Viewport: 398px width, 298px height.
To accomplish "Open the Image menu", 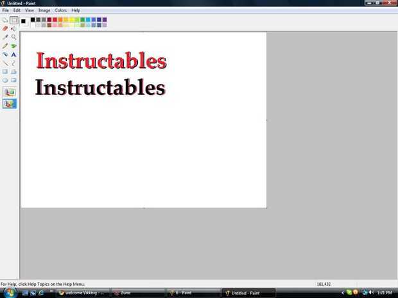I will point(44,10).
